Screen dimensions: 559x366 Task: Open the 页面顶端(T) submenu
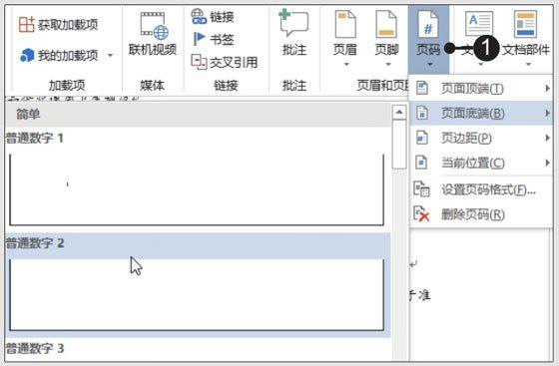481,89
